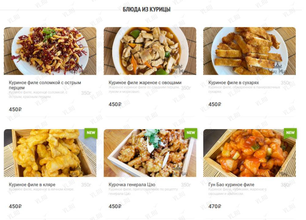
Task: Click the 350г weight of Куриное филе в кляре
Action: [x=86, y=185]
